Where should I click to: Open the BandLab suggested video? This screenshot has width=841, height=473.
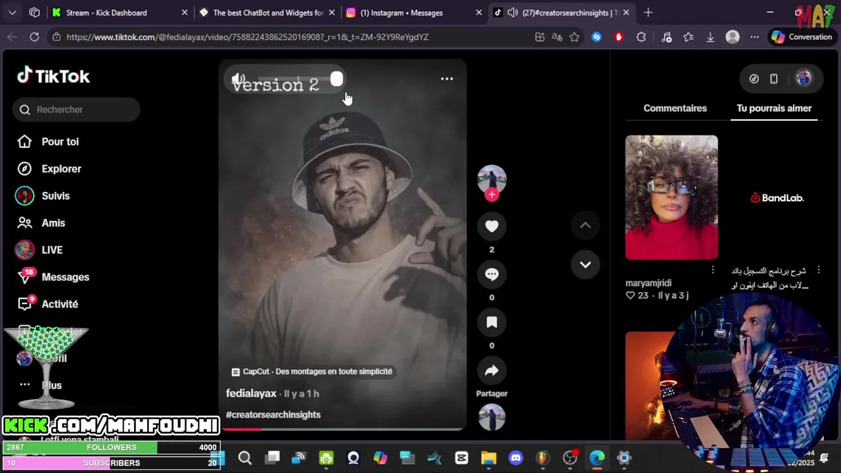click(777, 197)
